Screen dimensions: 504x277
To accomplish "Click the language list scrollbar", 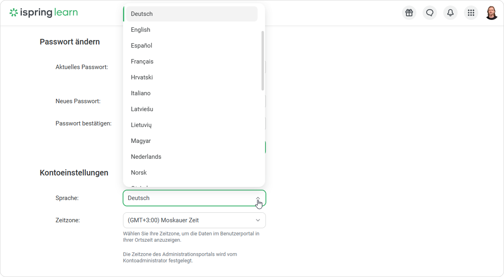I will (263, 60).
